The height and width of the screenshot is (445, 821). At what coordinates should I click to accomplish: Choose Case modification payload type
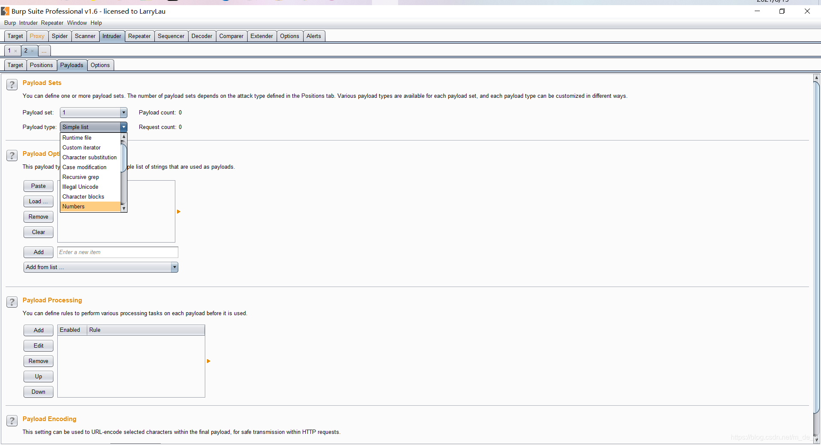tap(91, 167)
